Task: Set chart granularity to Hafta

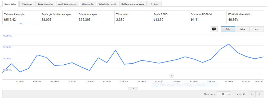Action: [x=242, y=29]
